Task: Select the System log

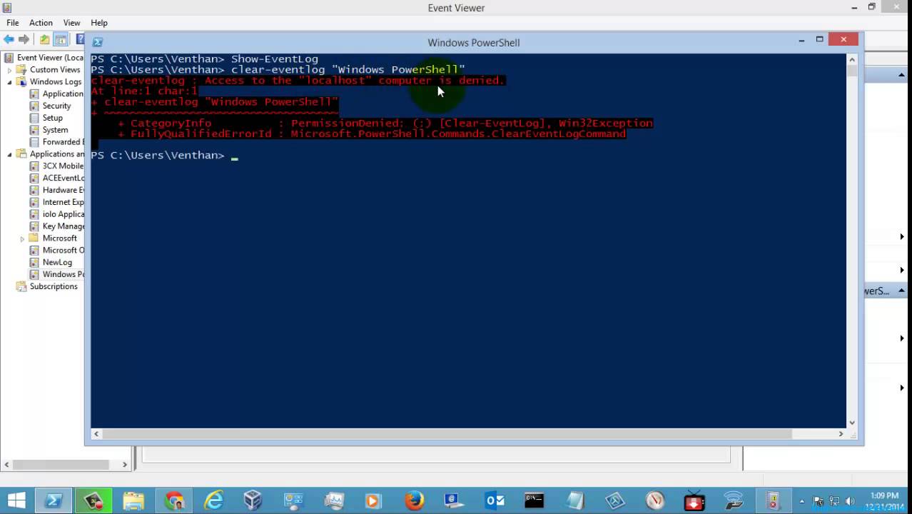Action: [49, 130]
